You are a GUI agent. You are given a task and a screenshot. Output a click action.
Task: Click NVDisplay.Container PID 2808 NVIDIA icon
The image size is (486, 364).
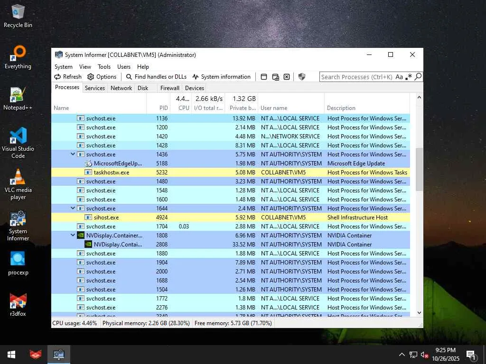coord(88,244)
